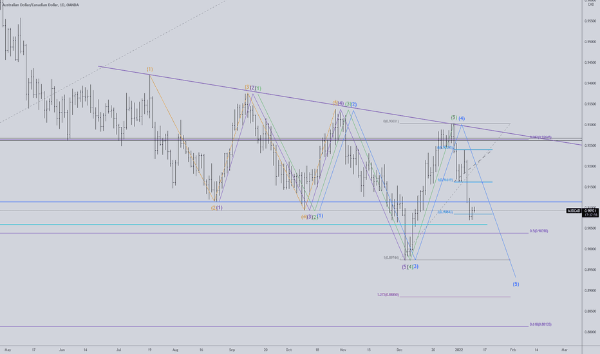The width and height of the screenshot is (600, 354).
Task: Select the orange (2) wave label at August low
Action: 214,208
